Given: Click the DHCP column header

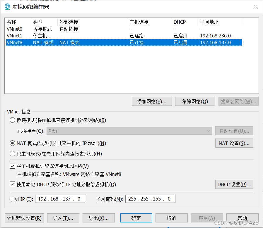Looking at the screenshot, I should click(x=185, y=22).
